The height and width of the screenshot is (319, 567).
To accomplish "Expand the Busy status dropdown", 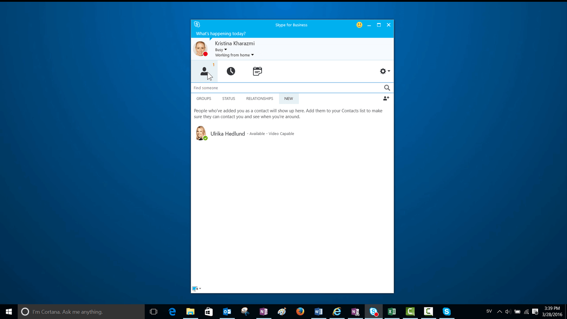I will point(221,50).
